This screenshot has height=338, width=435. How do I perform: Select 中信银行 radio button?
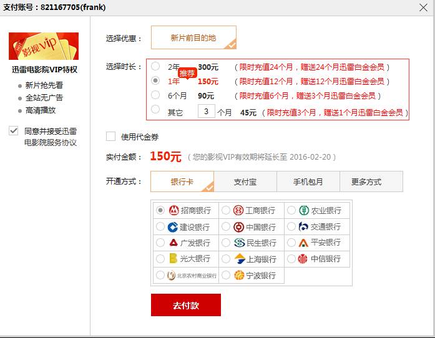click(x=291, y=259)
